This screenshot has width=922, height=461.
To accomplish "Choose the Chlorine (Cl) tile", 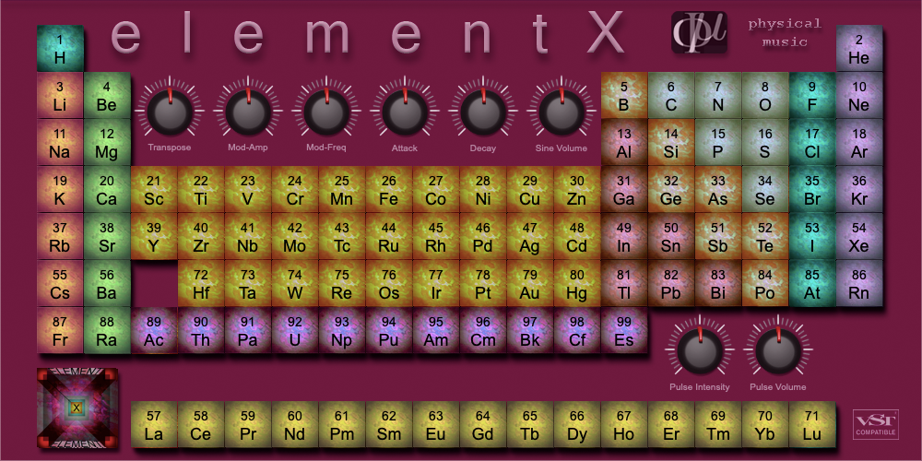I will [812, 142].
